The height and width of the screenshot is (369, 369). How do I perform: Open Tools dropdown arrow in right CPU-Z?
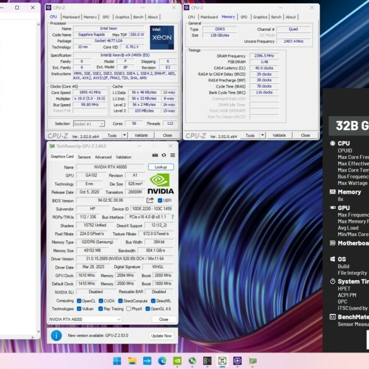point(262,135)
